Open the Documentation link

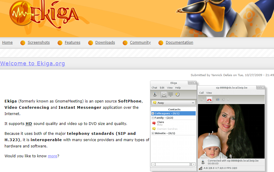coord(179,42)
